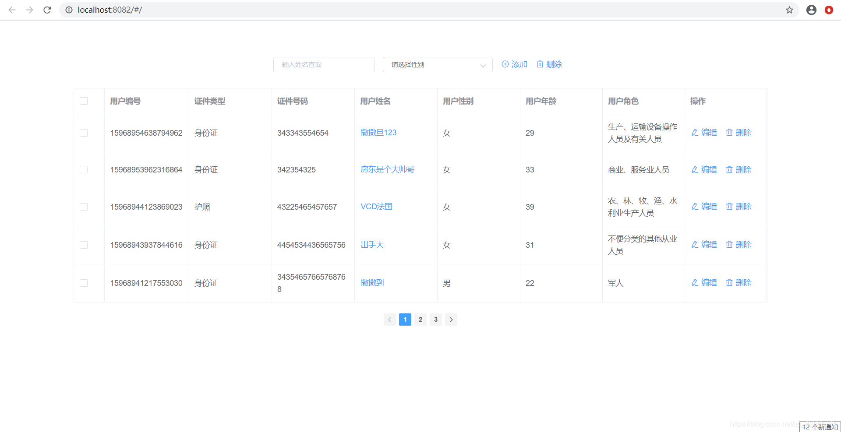Edit the row for 房东是个大帅哥
The image size is (841, 432).
(704, 170)
